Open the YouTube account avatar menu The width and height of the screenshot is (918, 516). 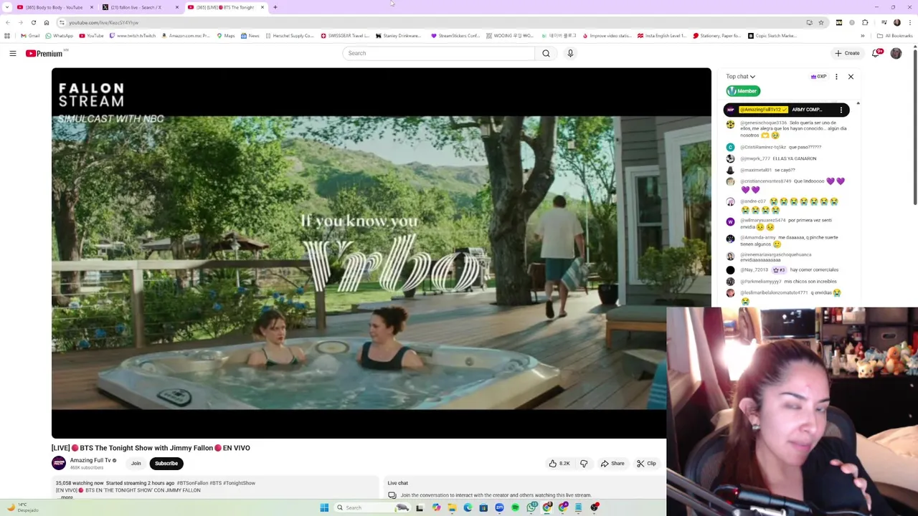click(896, 53)
